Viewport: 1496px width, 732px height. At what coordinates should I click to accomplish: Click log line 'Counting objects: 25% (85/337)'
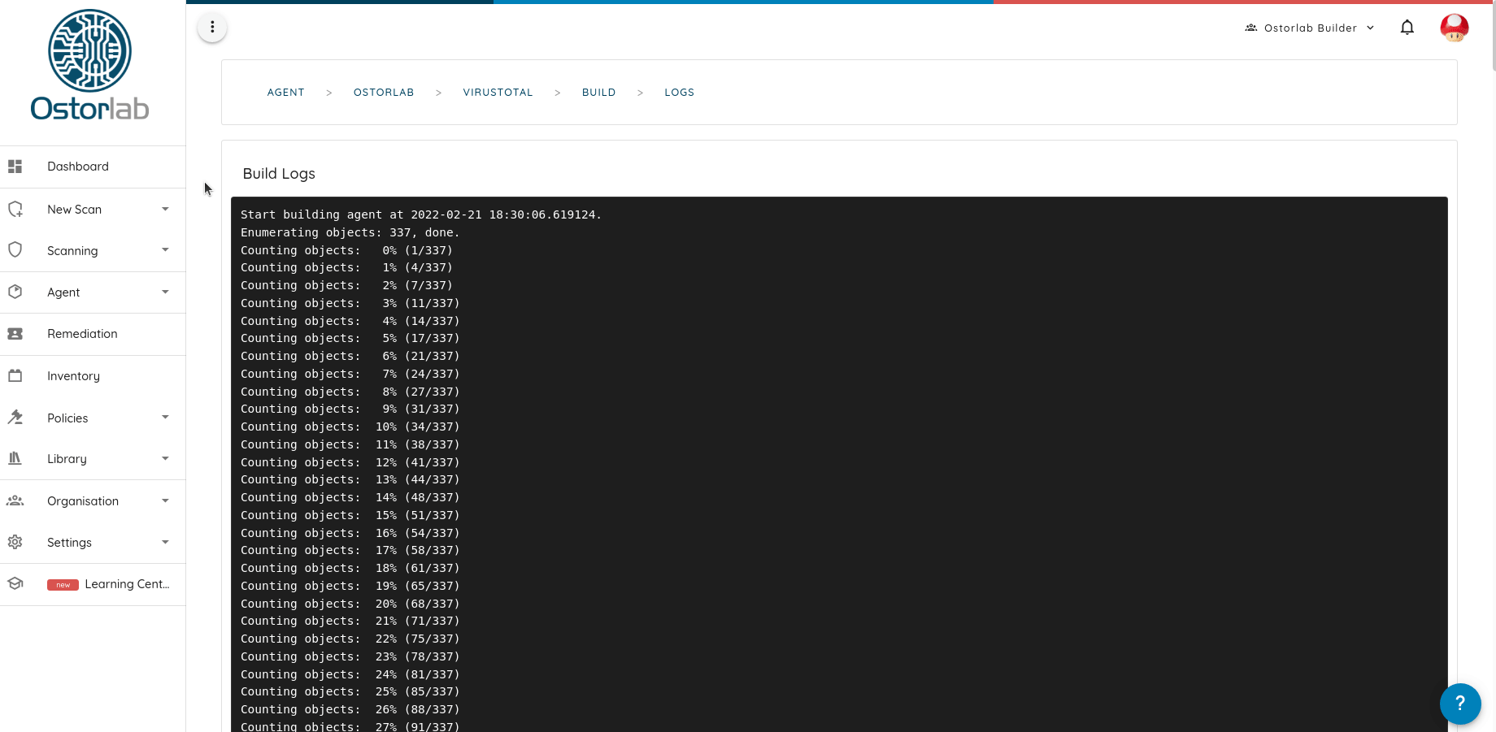(x=350, y=691)
